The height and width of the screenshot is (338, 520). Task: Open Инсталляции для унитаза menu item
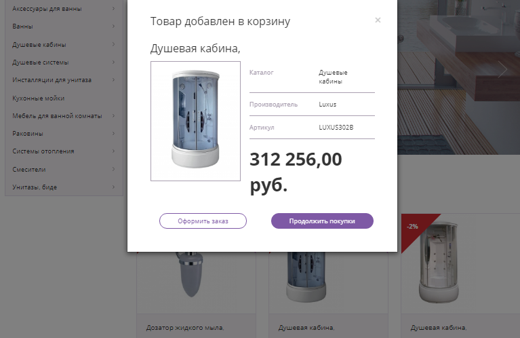(52, 80)
